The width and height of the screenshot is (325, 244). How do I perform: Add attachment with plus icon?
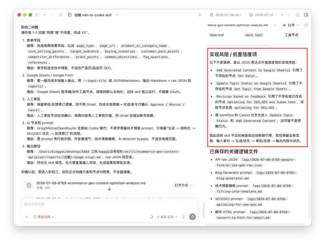point(26,217)
